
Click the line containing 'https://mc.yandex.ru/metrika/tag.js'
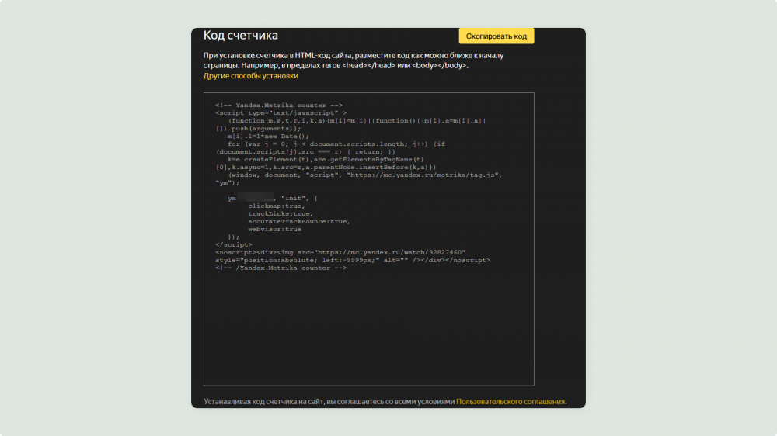[364, 175]
